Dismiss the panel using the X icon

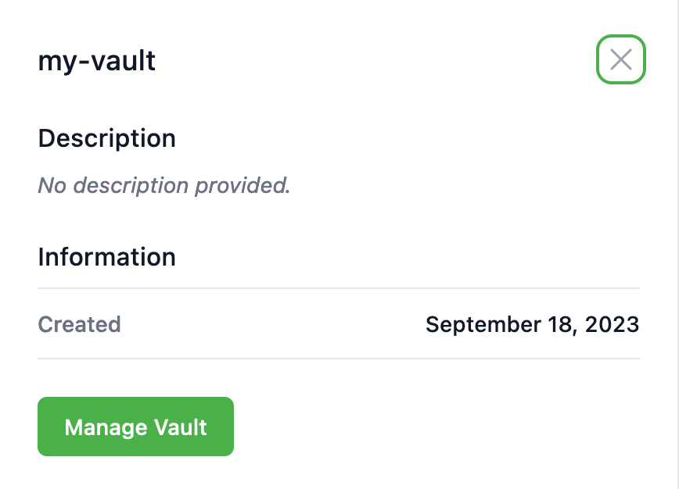620,59
